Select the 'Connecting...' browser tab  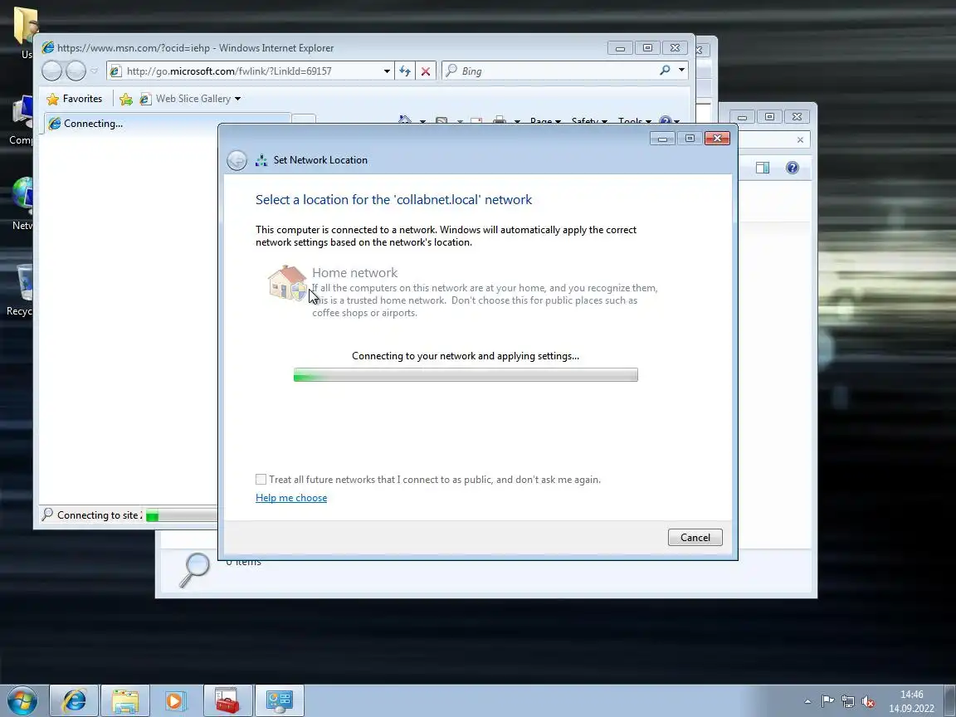click(167, 123)
